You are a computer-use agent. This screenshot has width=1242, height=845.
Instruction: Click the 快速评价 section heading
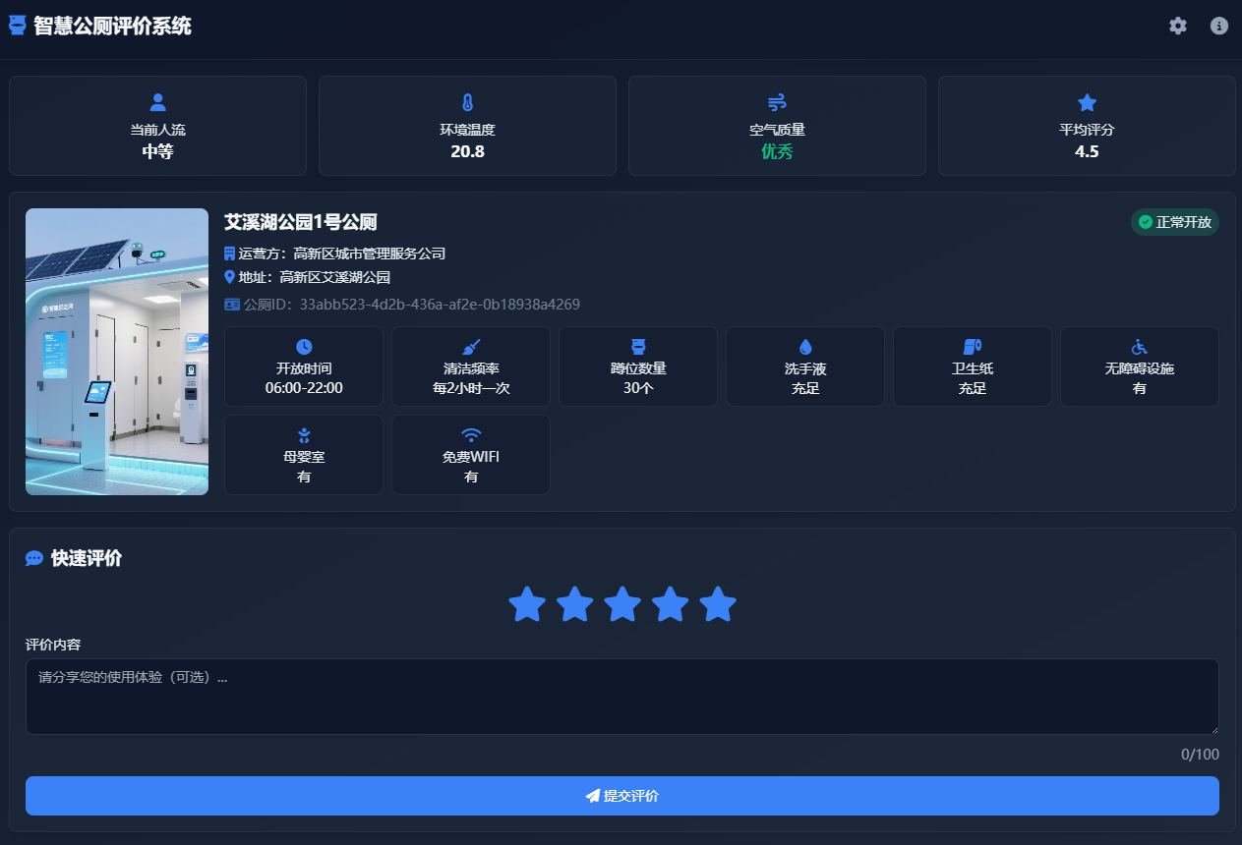tap(87, 558)
